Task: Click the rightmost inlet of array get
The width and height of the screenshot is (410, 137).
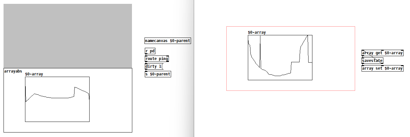Action: [x=402, y=51]
